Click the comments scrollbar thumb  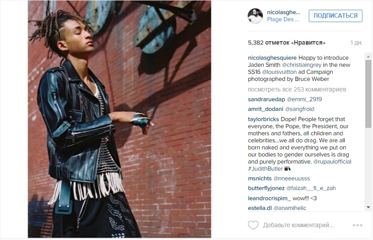[368, 94]
